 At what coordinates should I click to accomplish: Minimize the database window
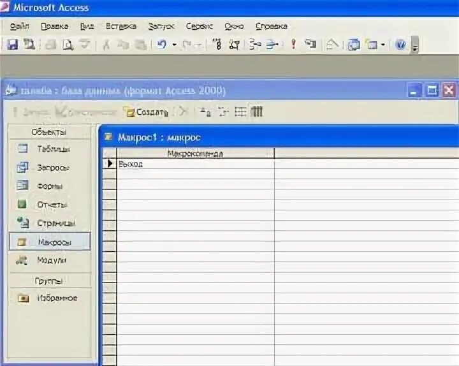click(414, 91)
